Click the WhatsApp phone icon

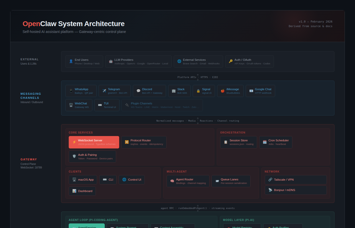tap(71, 91)
